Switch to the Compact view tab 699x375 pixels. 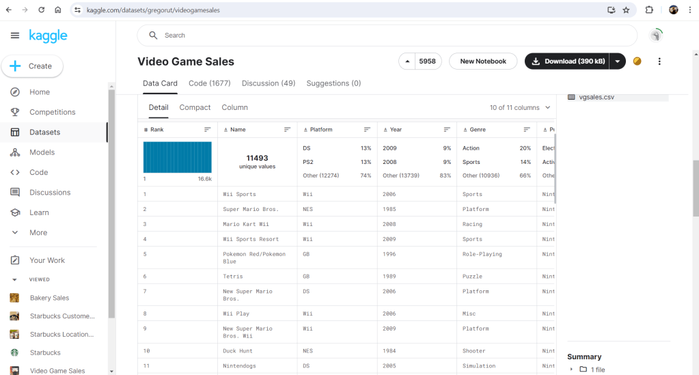[195, 107]
